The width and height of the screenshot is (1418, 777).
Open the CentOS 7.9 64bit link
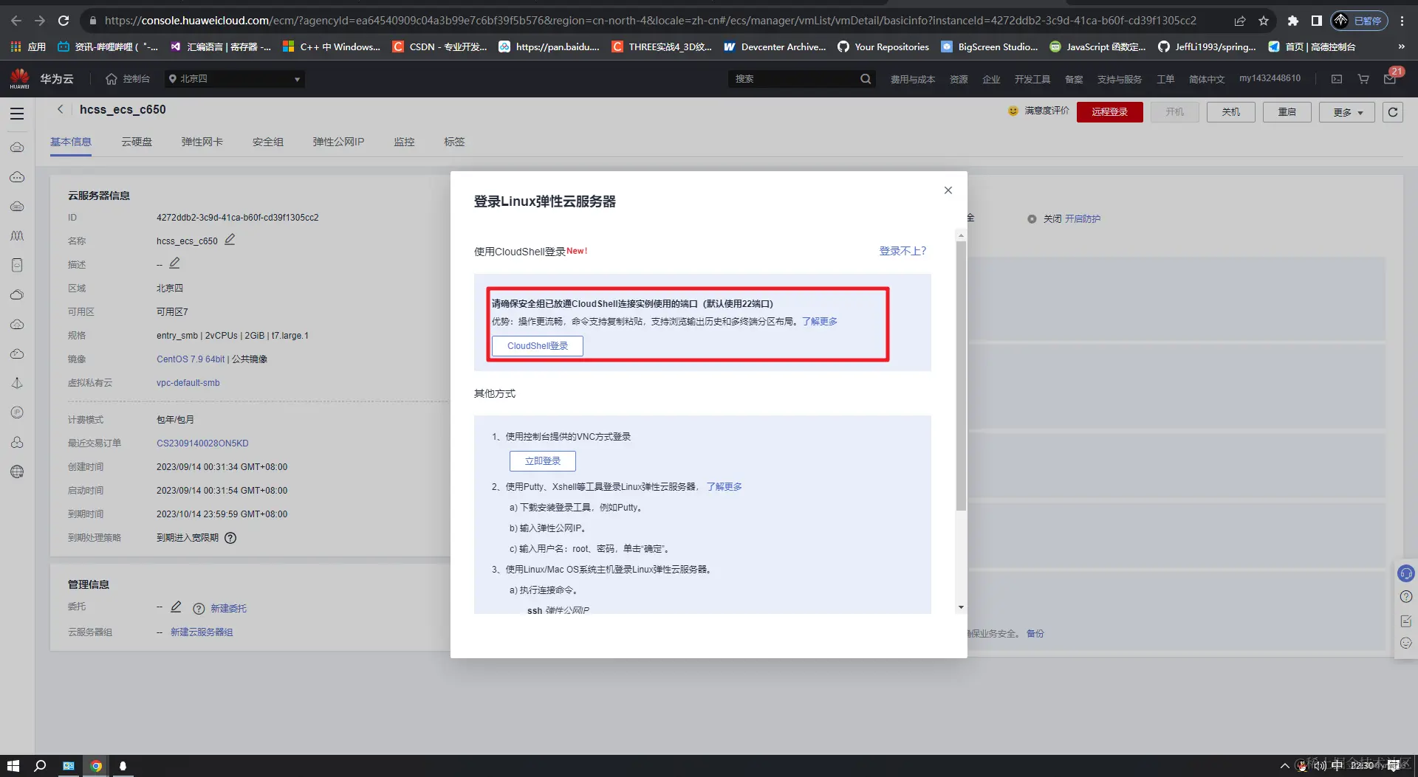191,359
